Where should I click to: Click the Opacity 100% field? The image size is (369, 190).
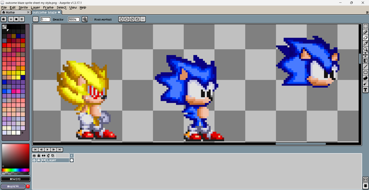point(74,20)
